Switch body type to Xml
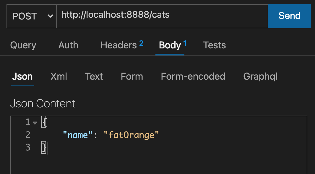Viewport: 315px width, 174px height. [x=59, y=77]
